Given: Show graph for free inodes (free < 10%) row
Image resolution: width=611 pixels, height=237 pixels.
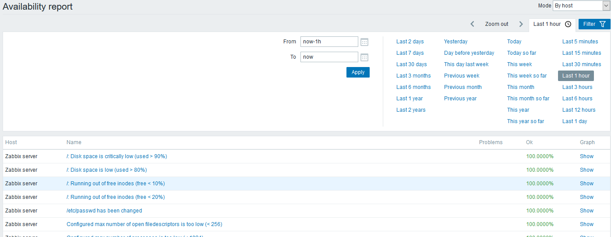Looking at the screenshot, I should pyautogui.click(x=586, y=184).
